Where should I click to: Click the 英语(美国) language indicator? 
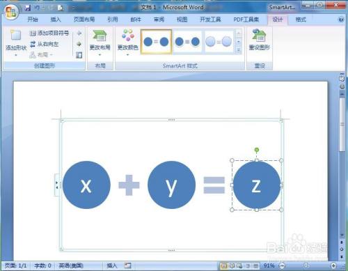pyautogui.click(x=71, y=265)
